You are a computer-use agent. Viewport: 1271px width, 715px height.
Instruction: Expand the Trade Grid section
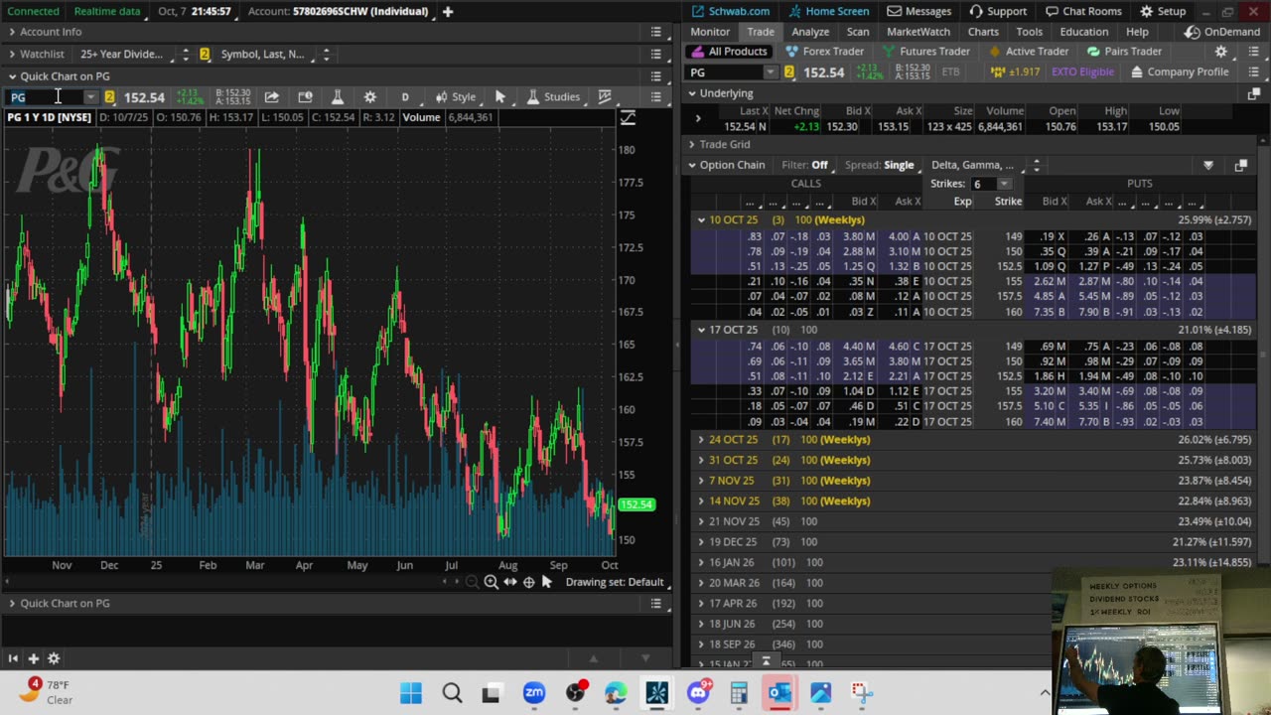pos(692,145)
